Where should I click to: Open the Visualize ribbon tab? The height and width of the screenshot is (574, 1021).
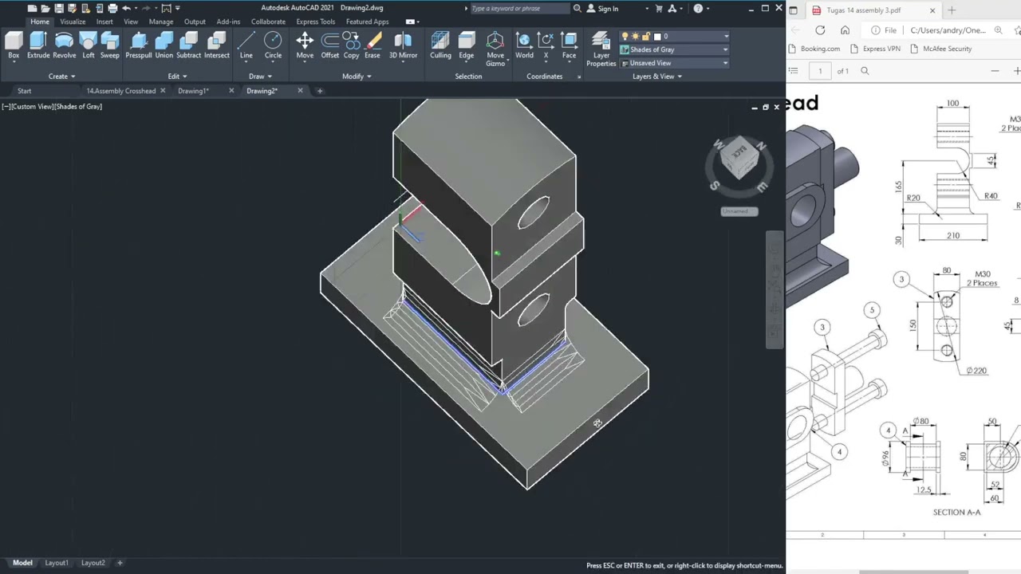click(73, 22)
